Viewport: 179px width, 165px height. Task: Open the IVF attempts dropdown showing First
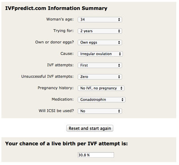click(x=100, y=65)
